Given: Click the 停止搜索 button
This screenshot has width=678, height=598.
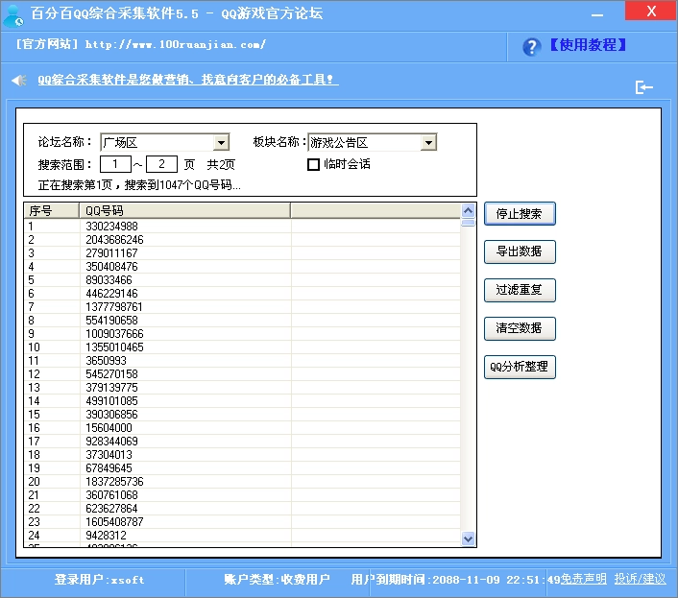Looking at the screenshot, I should (520, 213).
